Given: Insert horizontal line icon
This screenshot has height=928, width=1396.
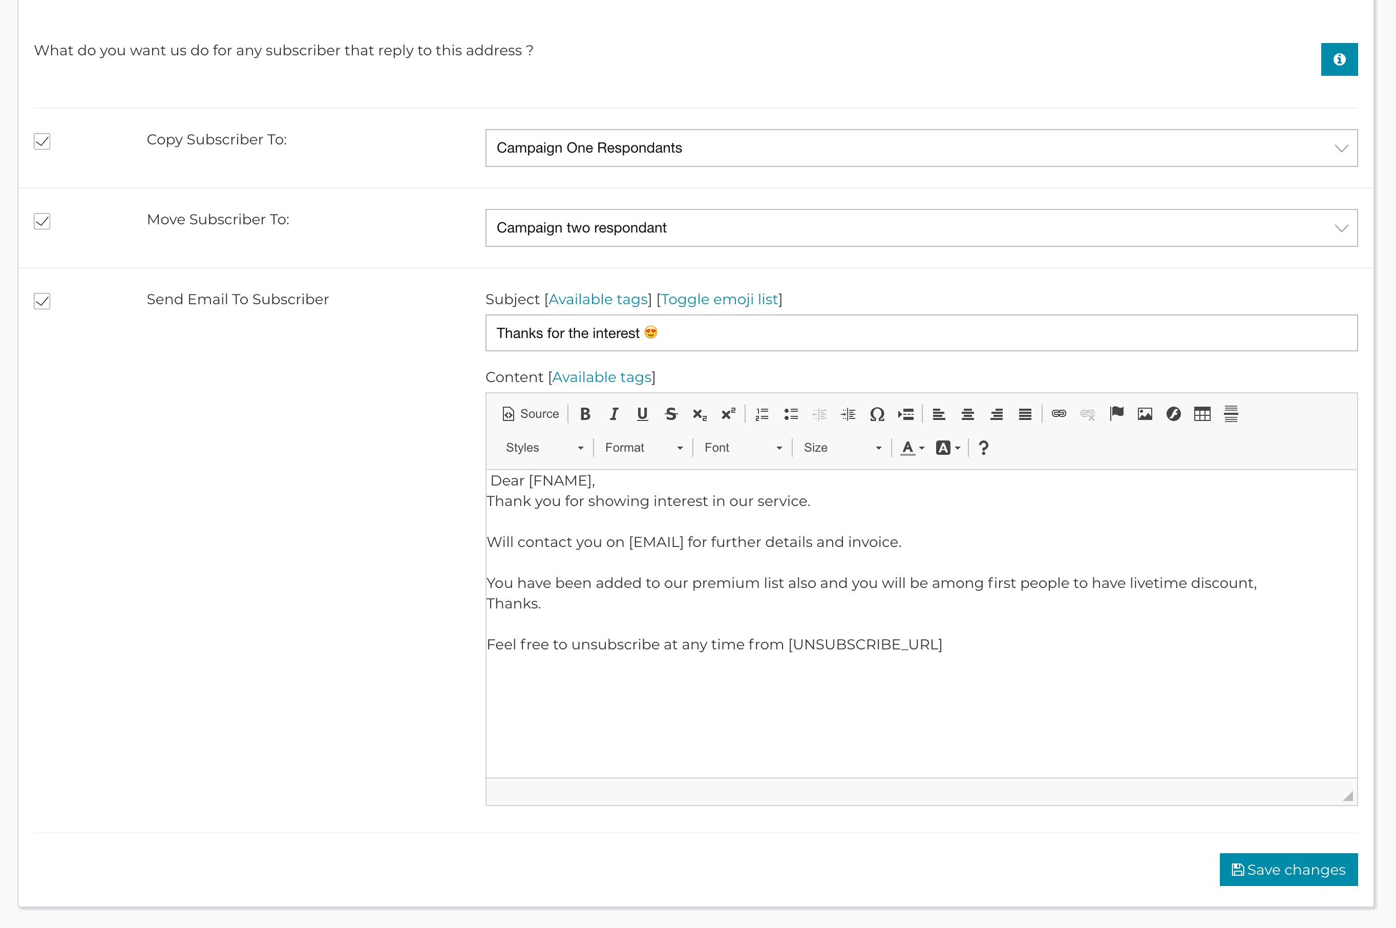Looking at the screenshot, I should (x=1231, y=414).
